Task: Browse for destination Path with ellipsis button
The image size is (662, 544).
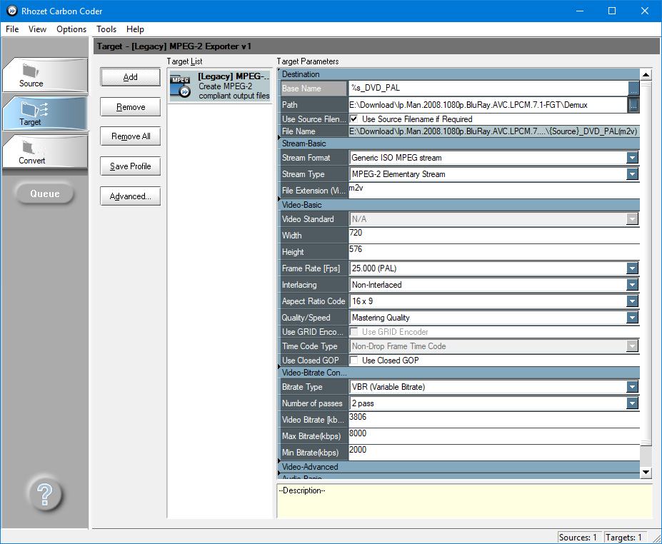Action: coord(633,105)
